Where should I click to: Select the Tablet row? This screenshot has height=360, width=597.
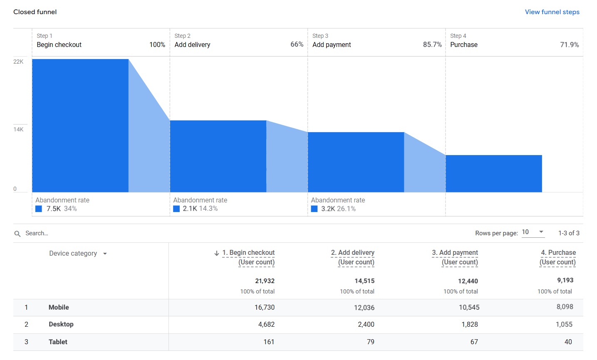58,342
